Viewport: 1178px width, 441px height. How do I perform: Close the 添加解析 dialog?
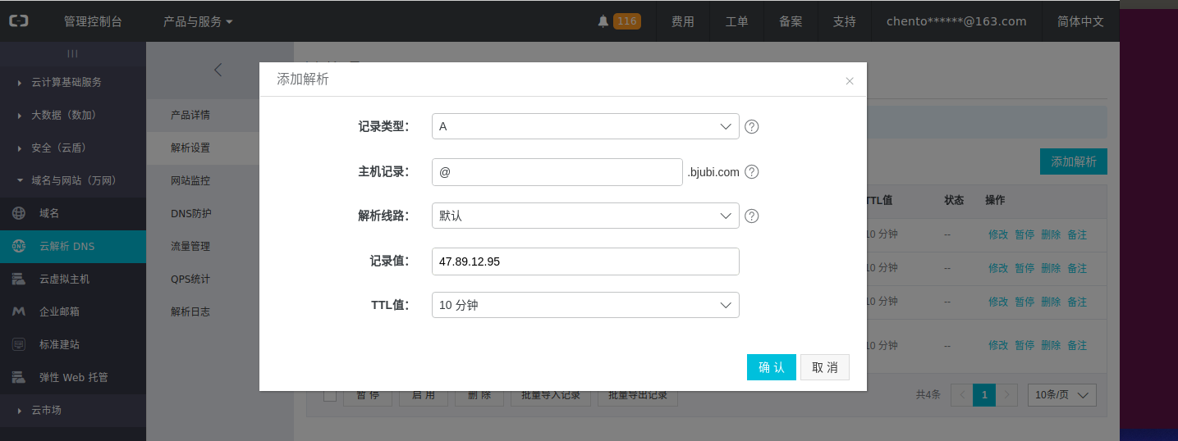(850, 81)
